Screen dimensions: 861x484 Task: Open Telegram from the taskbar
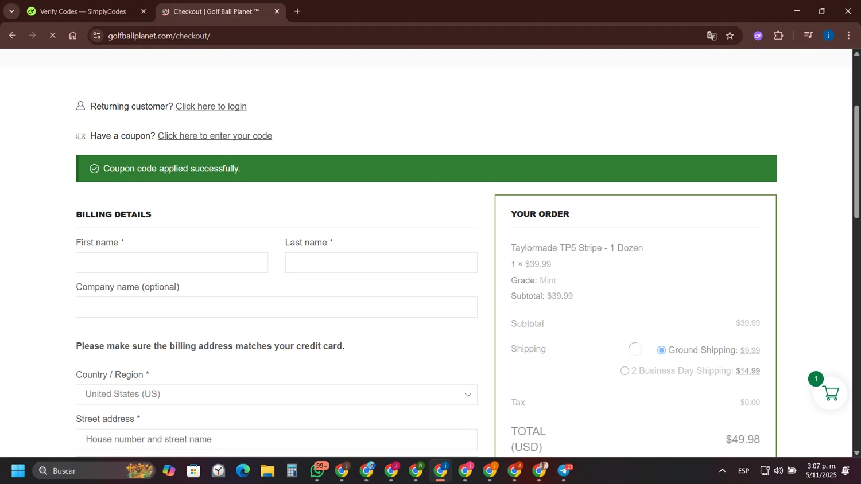click(564, 471)
